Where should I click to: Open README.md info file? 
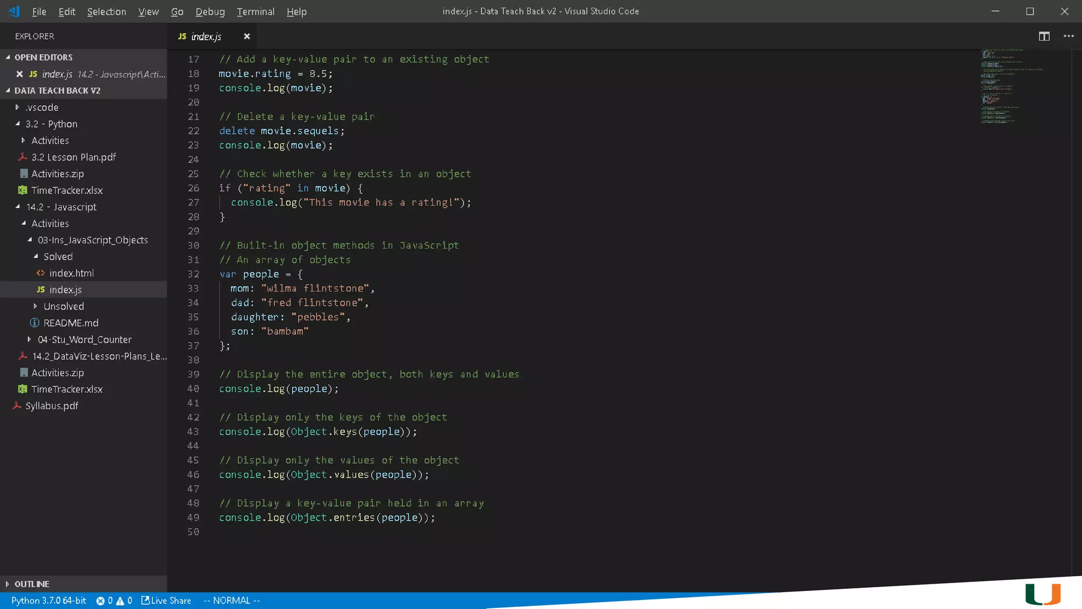70,323
